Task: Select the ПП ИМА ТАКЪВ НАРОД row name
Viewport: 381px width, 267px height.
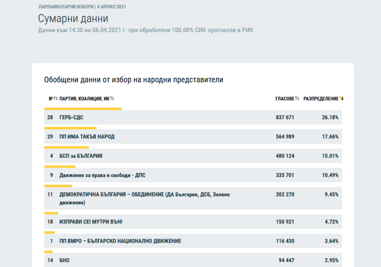Action: tap(87, 137)
